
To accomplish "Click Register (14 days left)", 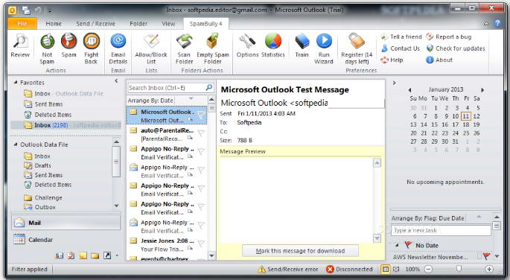I will pos(357,49).
